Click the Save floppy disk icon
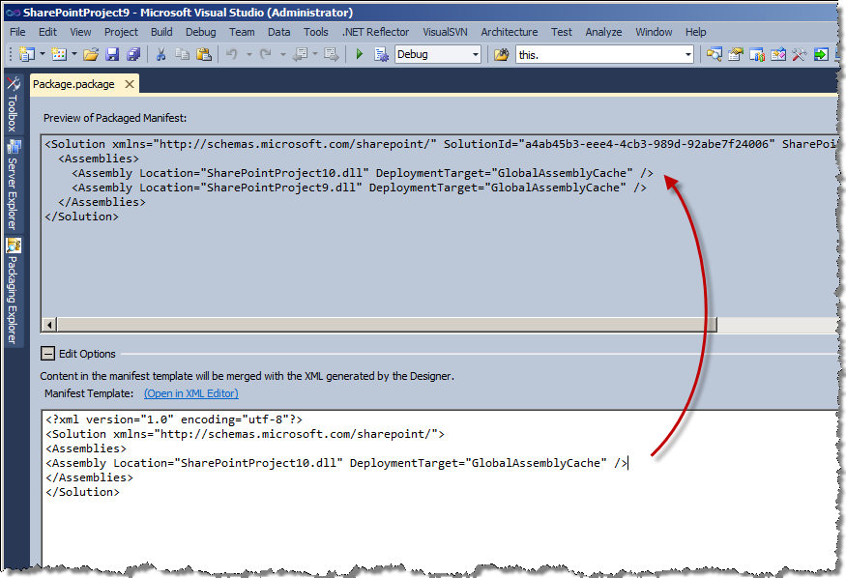846x578 pixels. point(112,54)
